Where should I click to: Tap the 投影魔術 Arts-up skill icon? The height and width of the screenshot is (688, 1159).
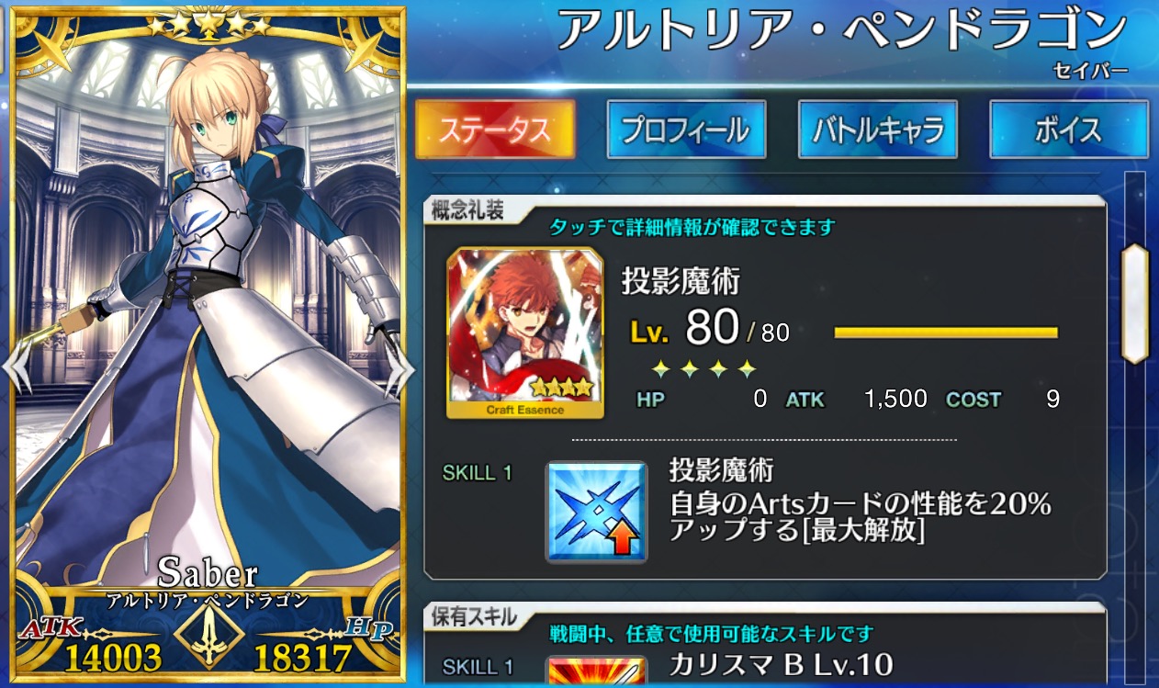[597, 512]
